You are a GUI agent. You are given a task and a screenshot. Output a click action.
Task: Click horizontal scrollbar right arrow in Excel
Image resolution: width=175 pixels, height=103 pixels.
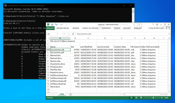[167, 94]
